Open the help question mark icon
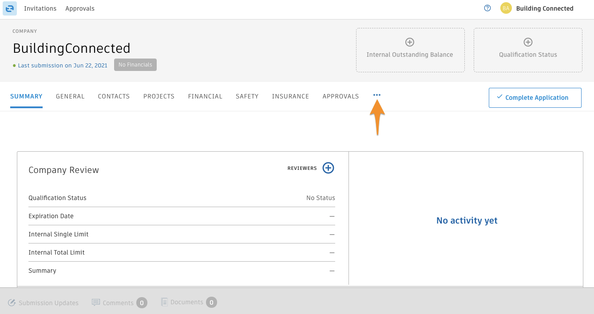This screenshot has width=594, height=314. point(487,8)
